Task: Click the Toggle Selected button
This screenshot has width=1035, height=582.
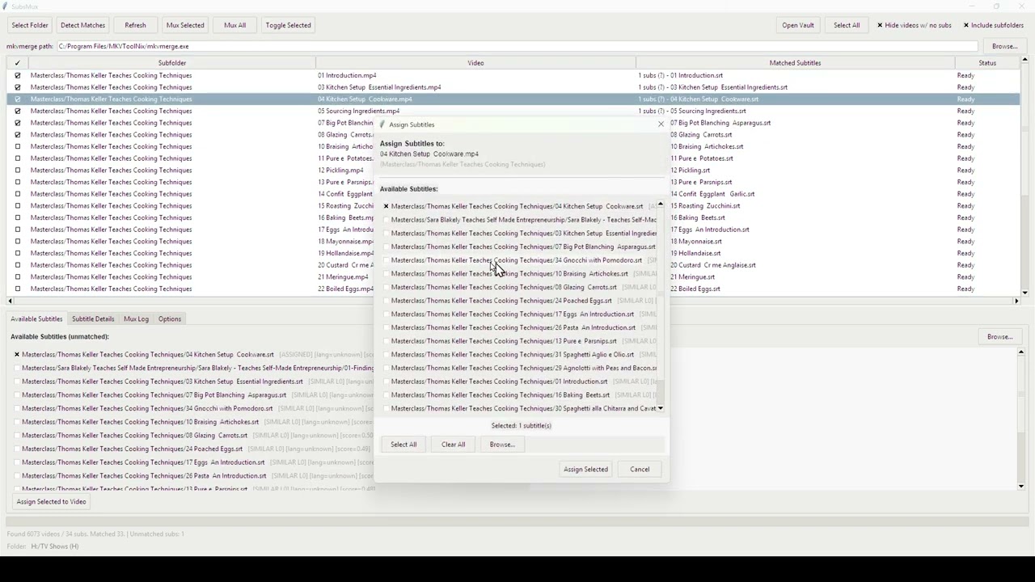Action: pyautogui.click(x=288, y=25)
